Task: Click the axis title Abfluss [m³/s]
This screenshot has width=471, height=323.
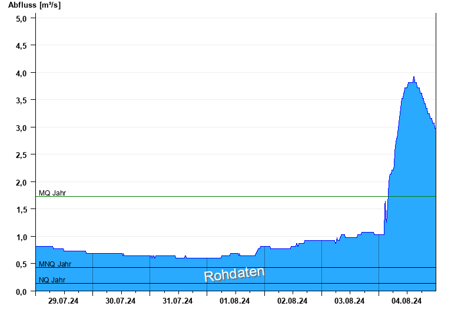Action: click(34, 5)
